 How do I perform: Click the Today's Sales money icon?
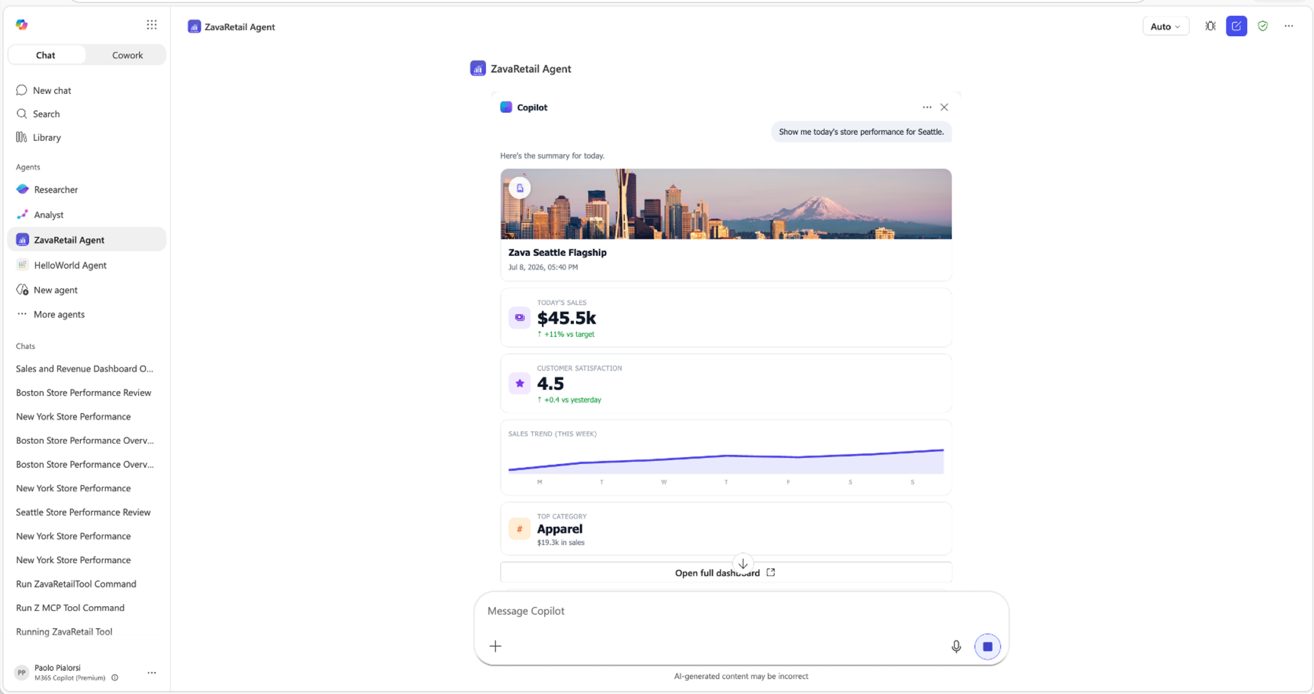coord(519,318)
